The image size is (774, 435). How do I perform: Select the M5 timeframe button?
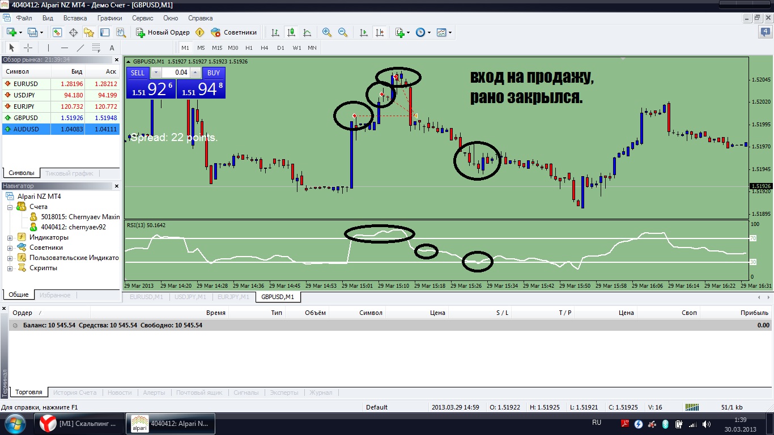tap(201, 48)
